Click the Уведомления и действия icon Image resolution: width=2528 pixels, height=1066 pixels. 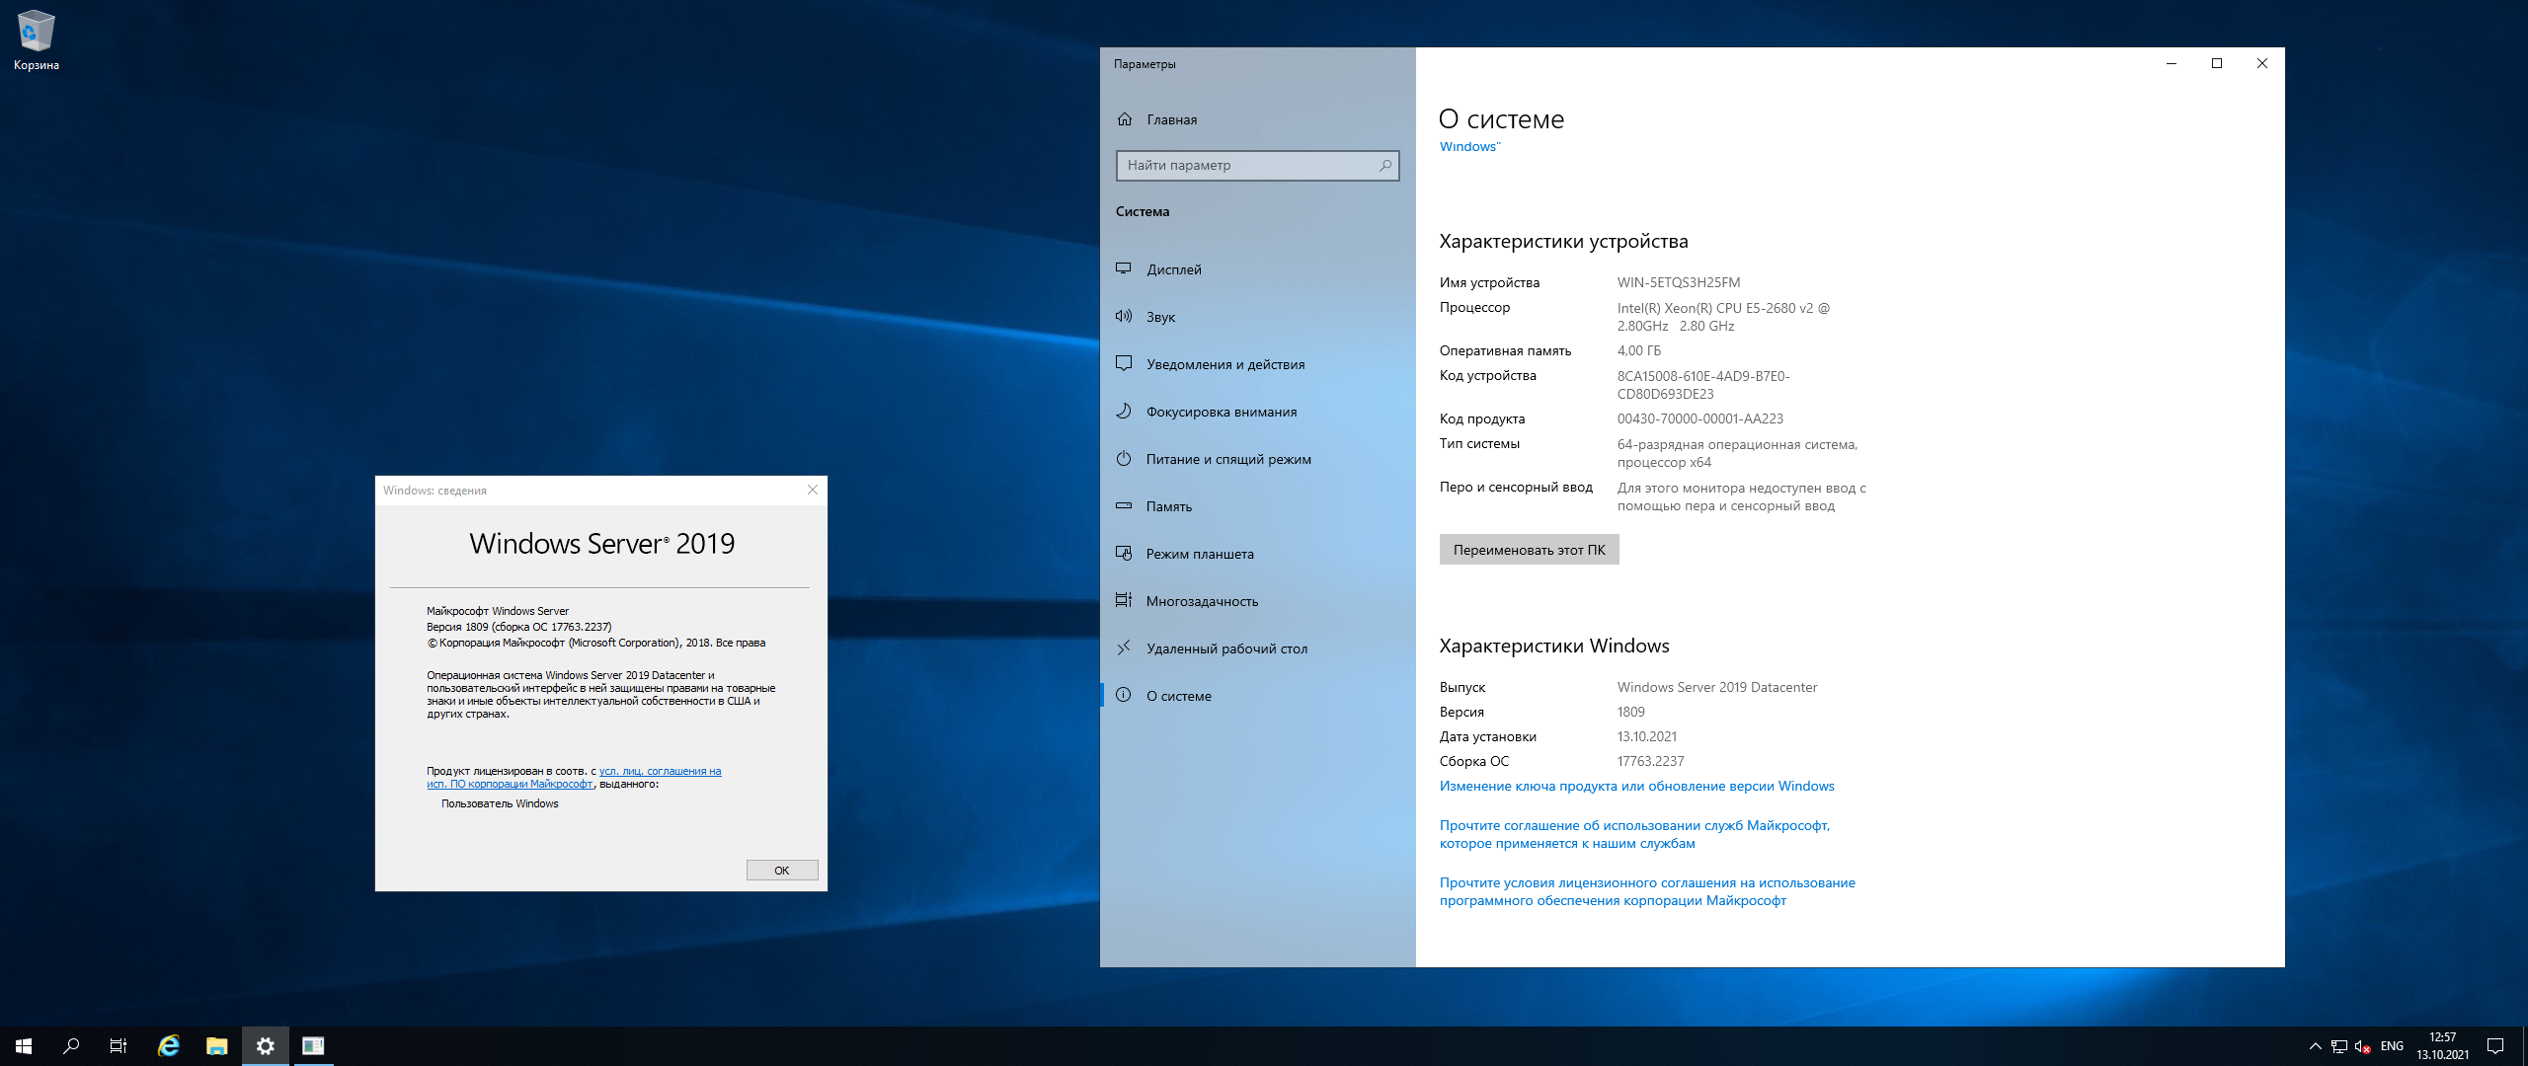point(1124,363)
